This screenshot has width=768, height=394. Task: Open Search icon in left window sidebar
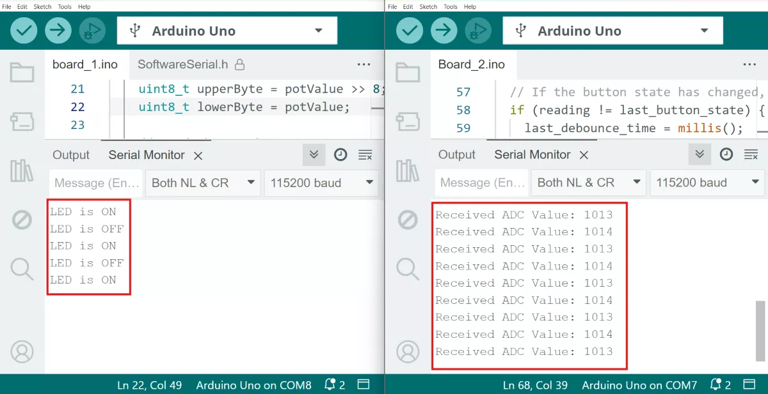pos(22,269)
